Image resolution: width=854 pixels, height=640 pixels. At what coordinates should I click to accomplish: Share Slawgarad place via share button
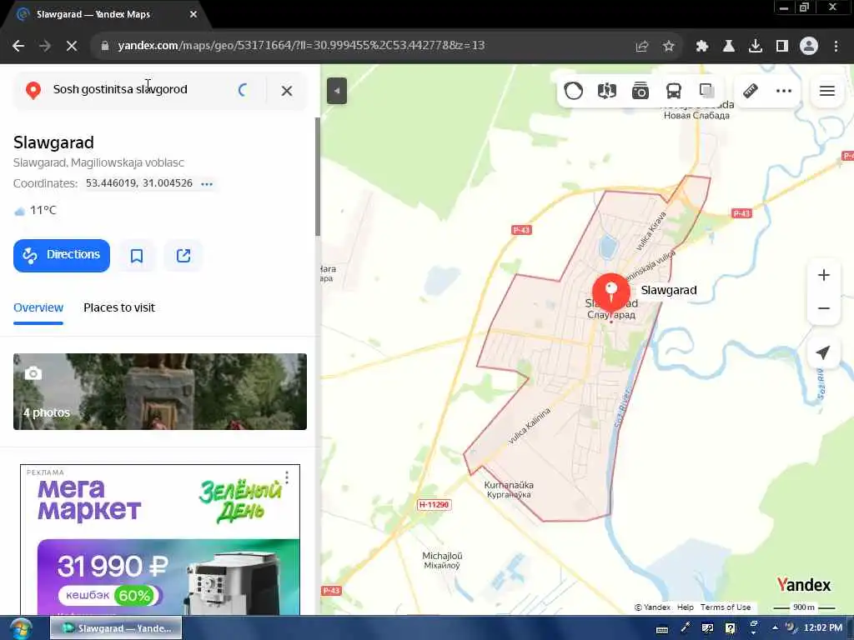point(183,255)
